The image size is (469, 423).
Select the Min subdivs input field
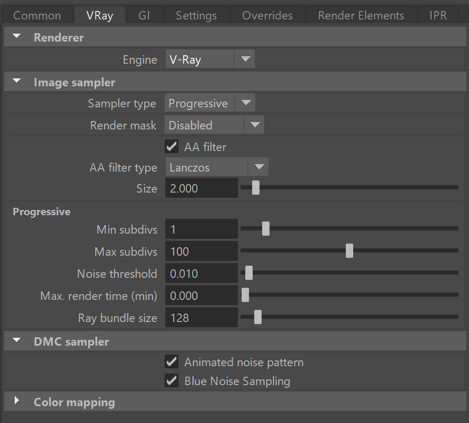tap(202, 229)
